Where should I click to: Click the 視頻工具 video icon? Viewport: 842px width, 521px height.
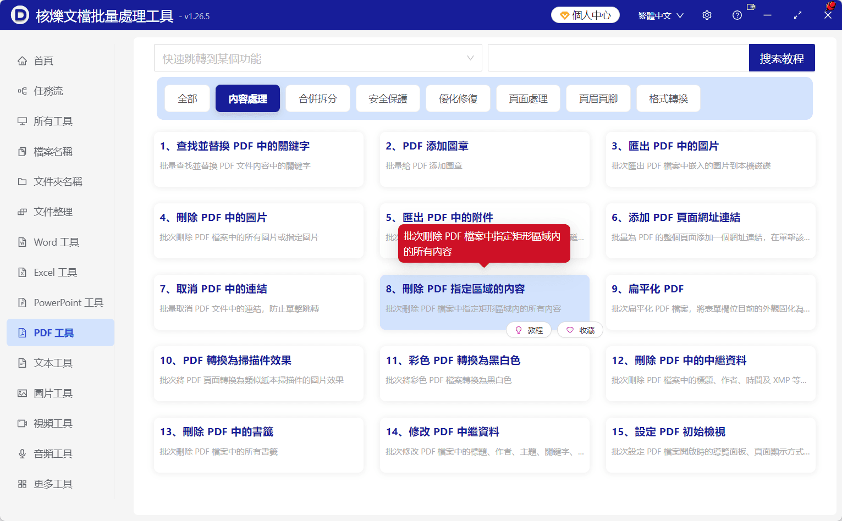coord(22,423)
